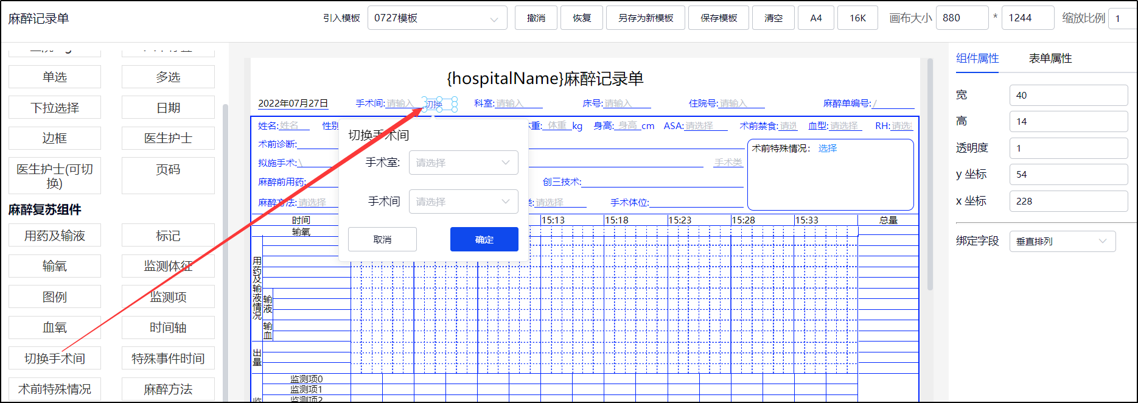Open the 绑定字段 dropdown showing 垂直排列
This screenshot has height=403, width=1138.
click(x=1063, y=242)
